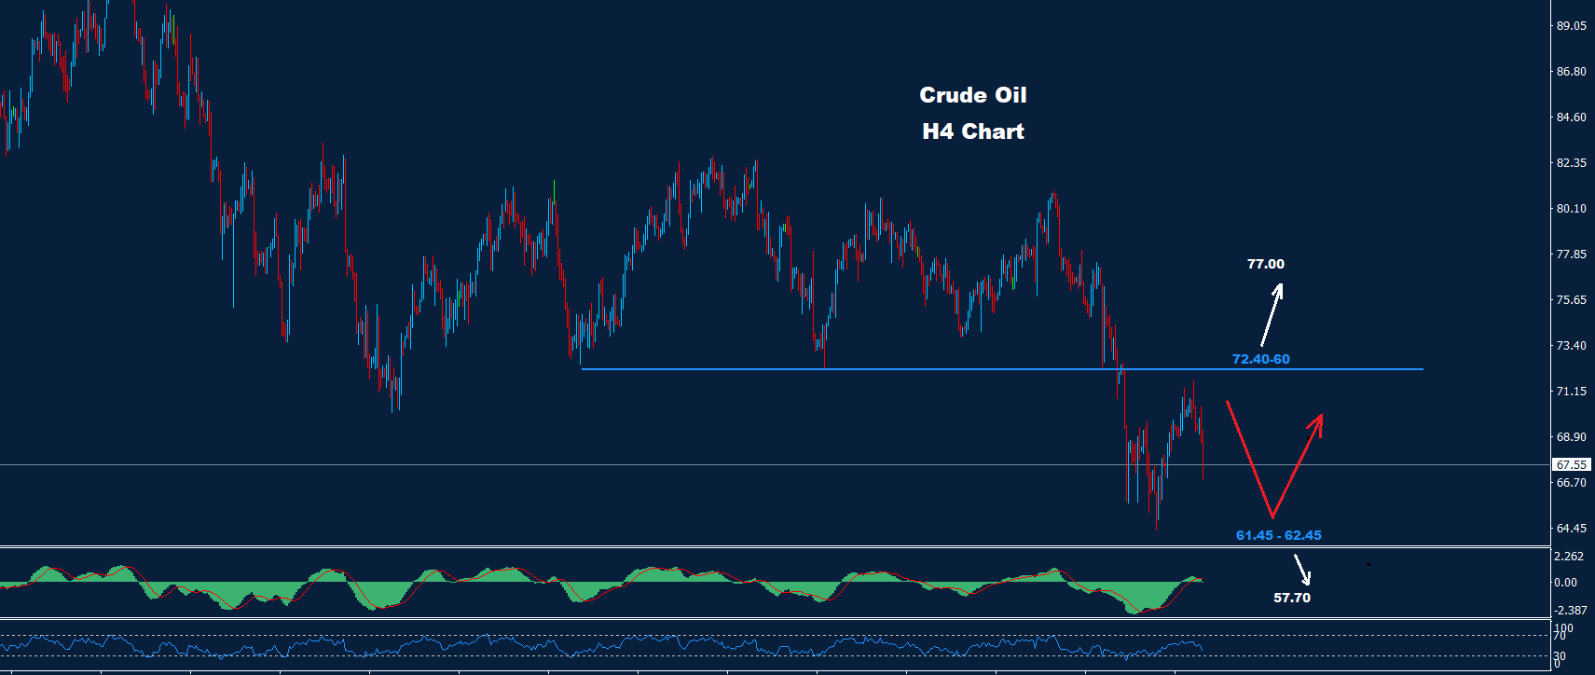The width and height of the screenshot is (1595, 675).
Task: Click the 'Crude Oil' title text
Action: click(972, 95)
